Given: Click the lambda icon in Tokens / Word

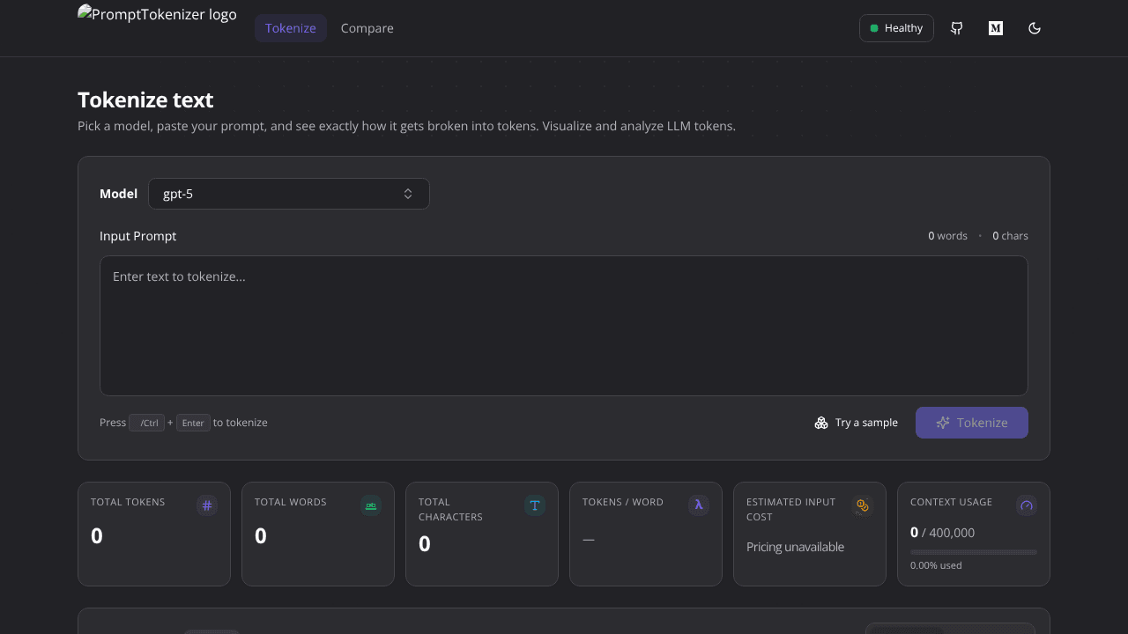Looking at the screenshot, I should coord(699,505).
